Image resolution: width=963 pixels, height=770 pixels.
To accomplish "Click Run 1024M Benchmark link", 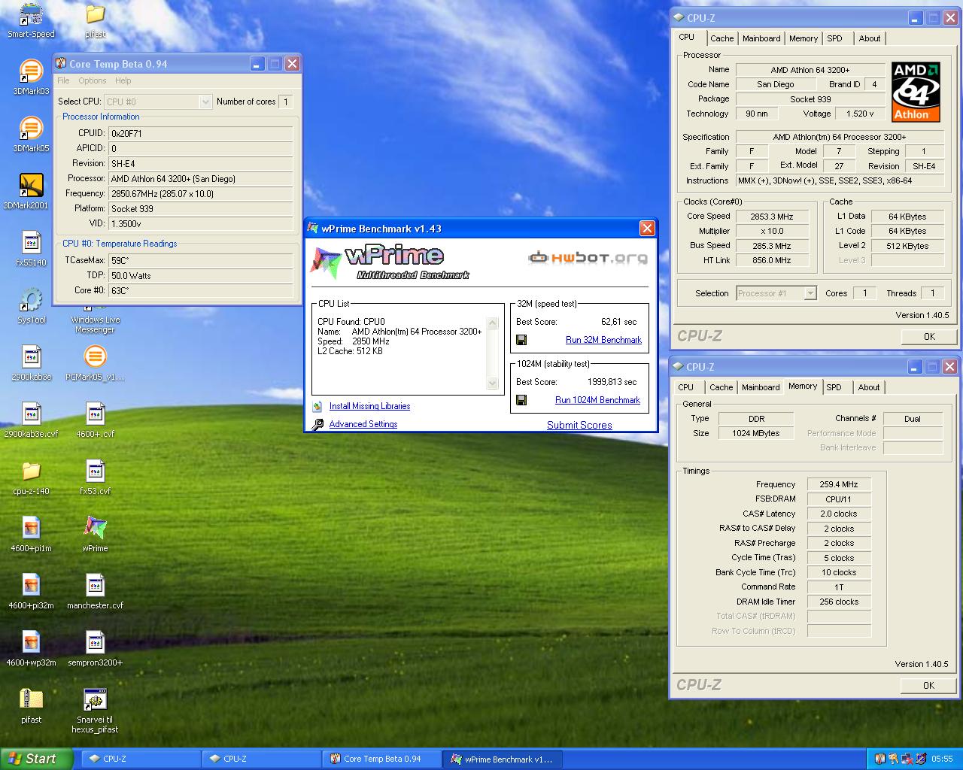I will point(597,400).
